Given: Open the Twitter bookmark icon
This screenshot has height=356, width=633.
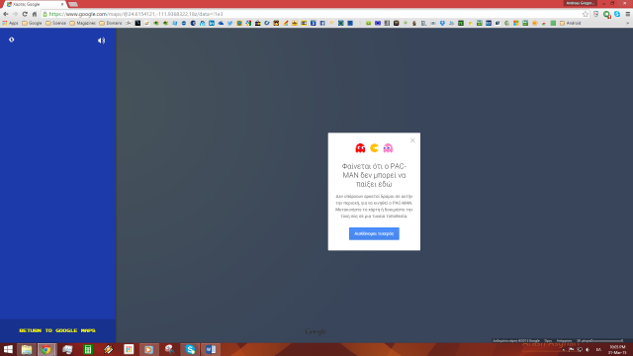Looking at the screenshot, I should [x=229, y=23].
